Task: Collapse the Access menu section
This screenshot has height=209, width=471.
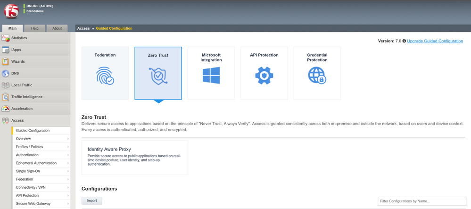Action: point(35,120)
